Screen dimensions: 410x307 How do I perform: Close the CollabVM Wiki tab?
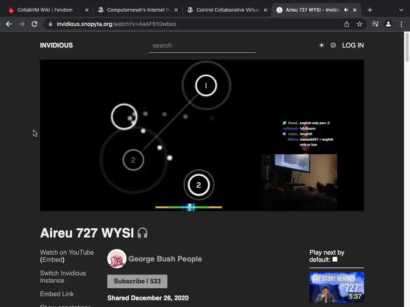(87, 10)
